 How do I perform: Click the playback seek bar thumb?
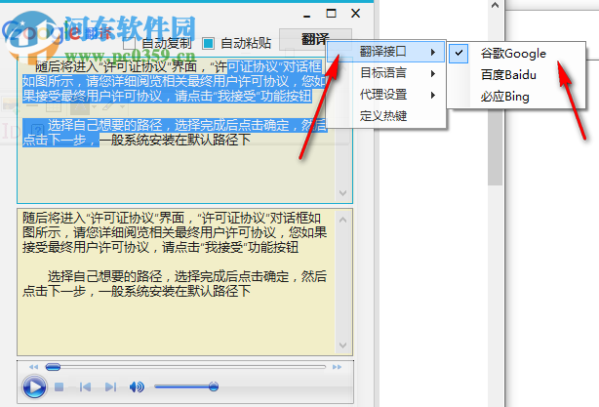(x=53, y=367)
